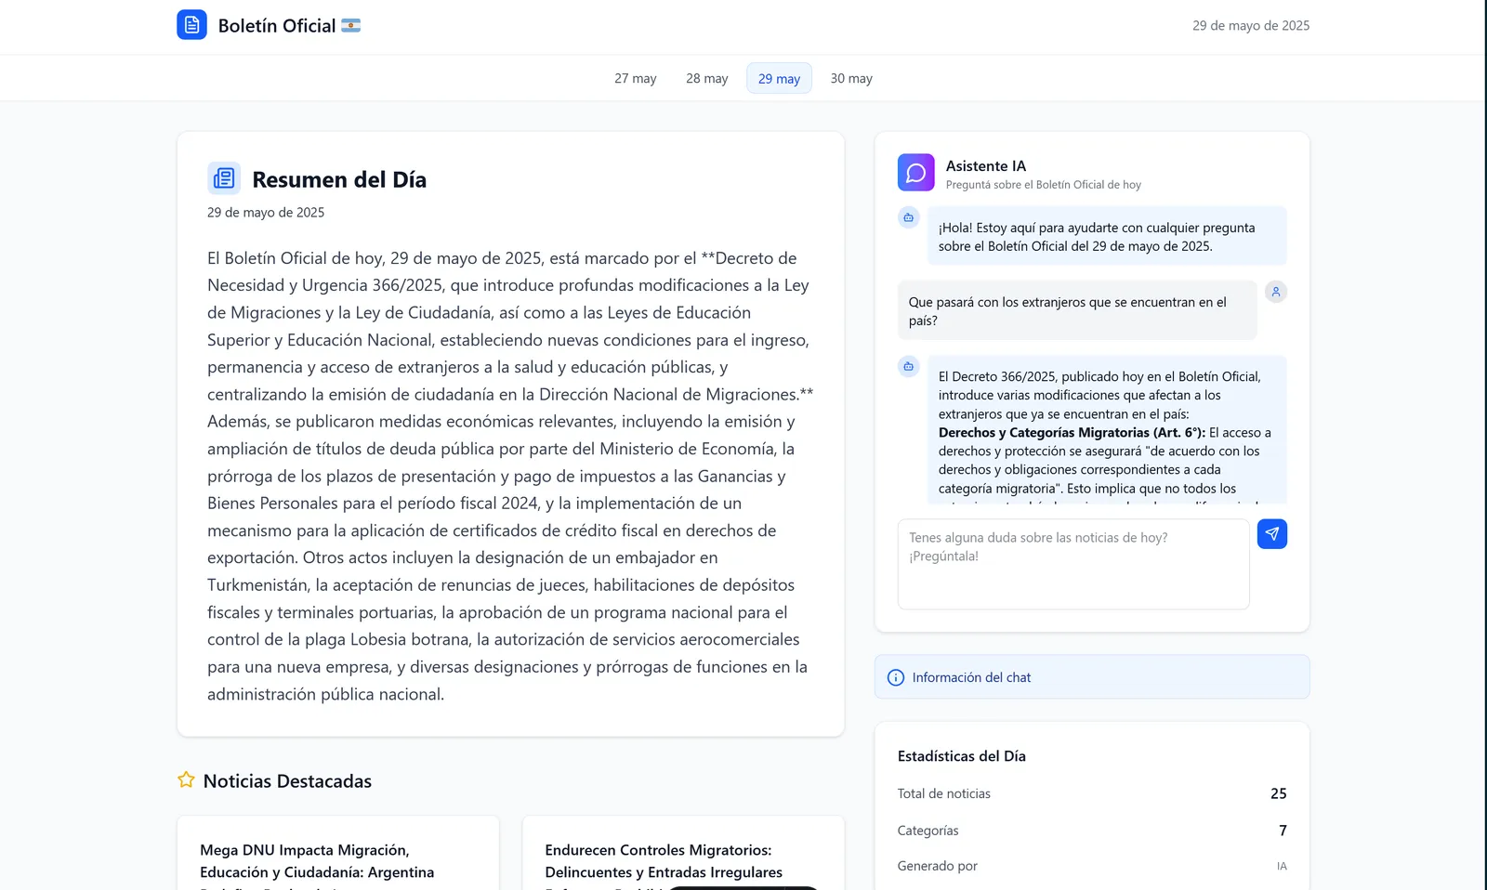
Task: Click the Boletín Oficial document logo icon
Action: [x=191, y=25]
